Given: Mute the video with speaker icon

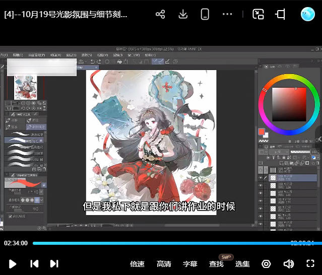Looking at the screenshot, I should coord(288,264).
